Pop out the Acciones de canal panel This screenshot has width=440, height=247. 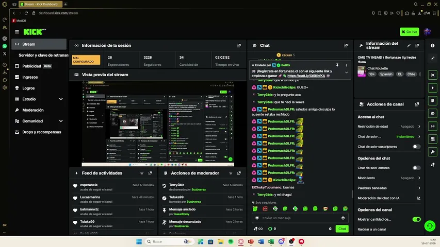pyautogui.click(x=417, y=104)
